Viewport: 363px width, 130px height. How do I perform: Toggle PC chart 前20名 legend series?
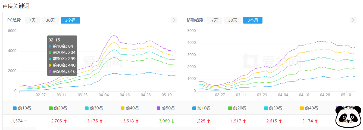pos(58,108)
